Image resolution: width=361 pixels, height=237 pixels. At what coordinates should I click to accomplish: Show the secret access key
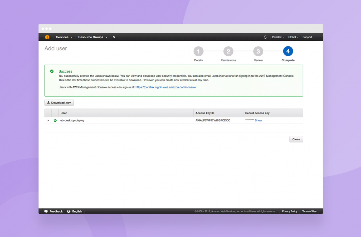(258, 120)
